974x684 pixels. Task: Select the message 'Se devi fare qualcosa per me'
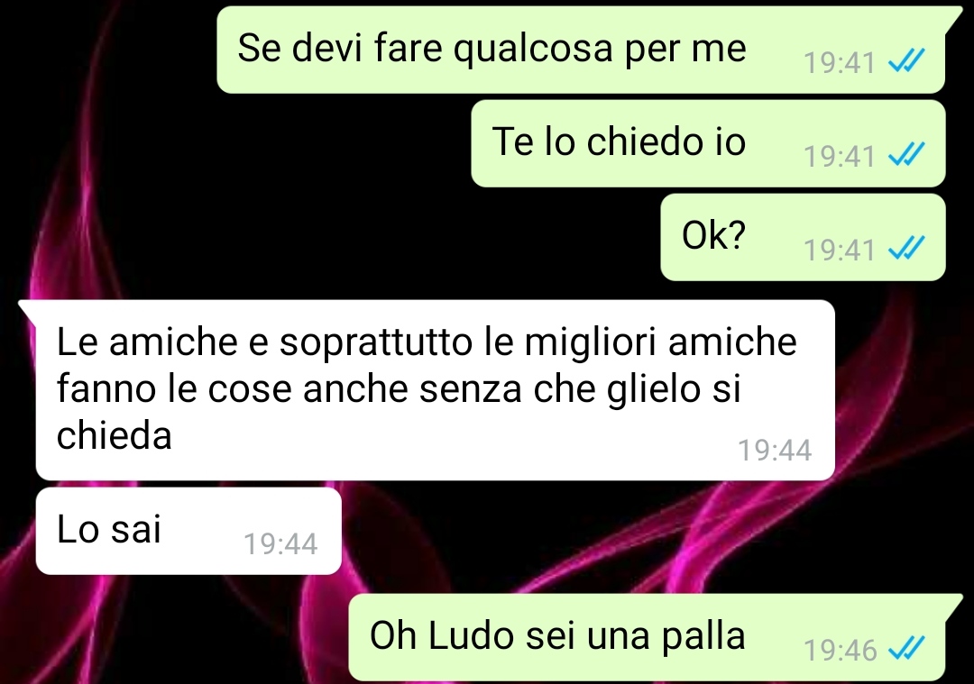point(581,50)
